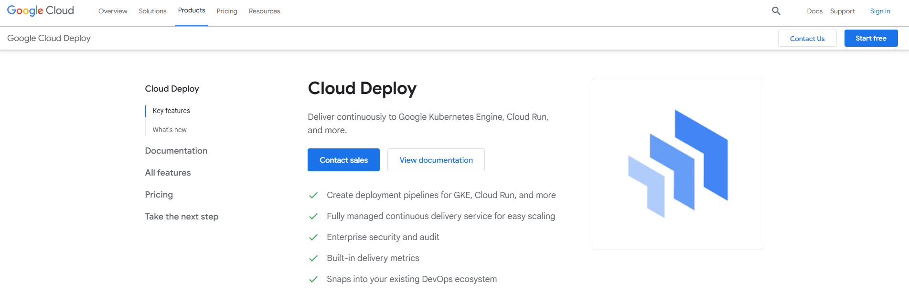Open the Resources menu
Image resolution: width=909 pixels, height=292 pixels.
coord(265,11)
